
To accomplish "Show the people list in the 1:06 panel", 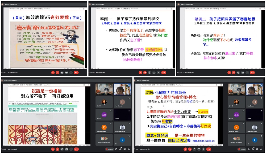I will click(x=253, y=149).
